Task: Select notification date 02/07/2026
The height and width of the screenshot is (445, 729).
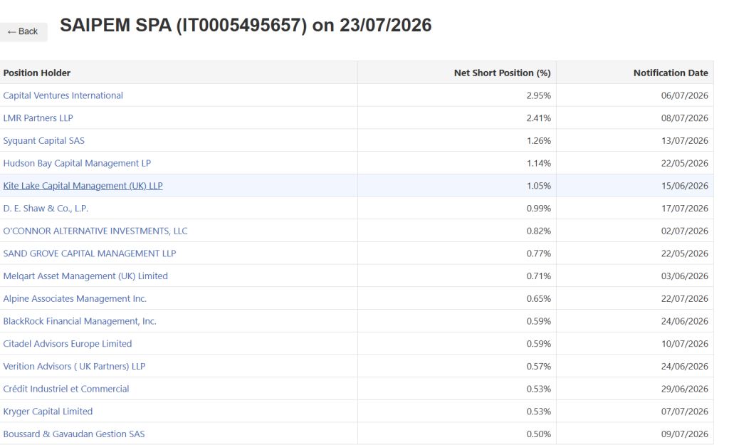Action: tap(684, 231)
